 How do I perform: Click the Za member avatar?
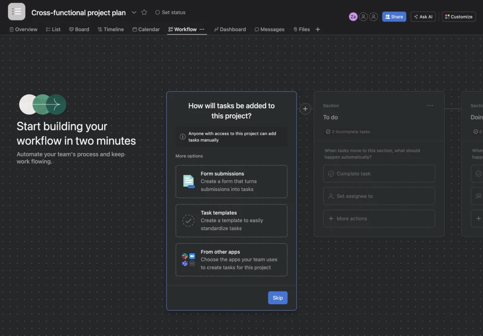(x=353, y=17)
